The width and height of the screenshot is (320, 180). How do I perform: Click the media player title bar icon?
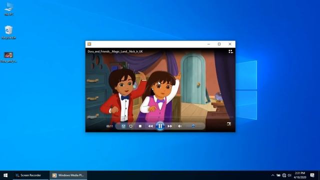point(89,44)
